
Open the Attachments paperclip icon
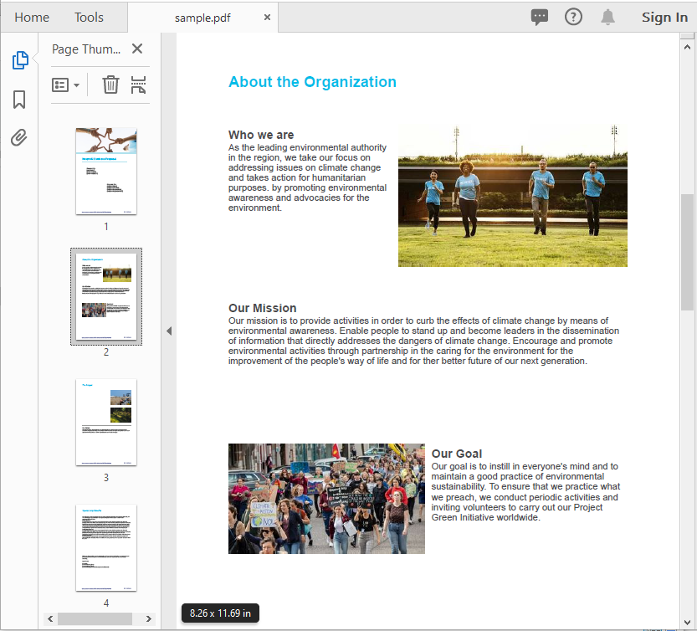pyautogui.click(x=18, y=137)
